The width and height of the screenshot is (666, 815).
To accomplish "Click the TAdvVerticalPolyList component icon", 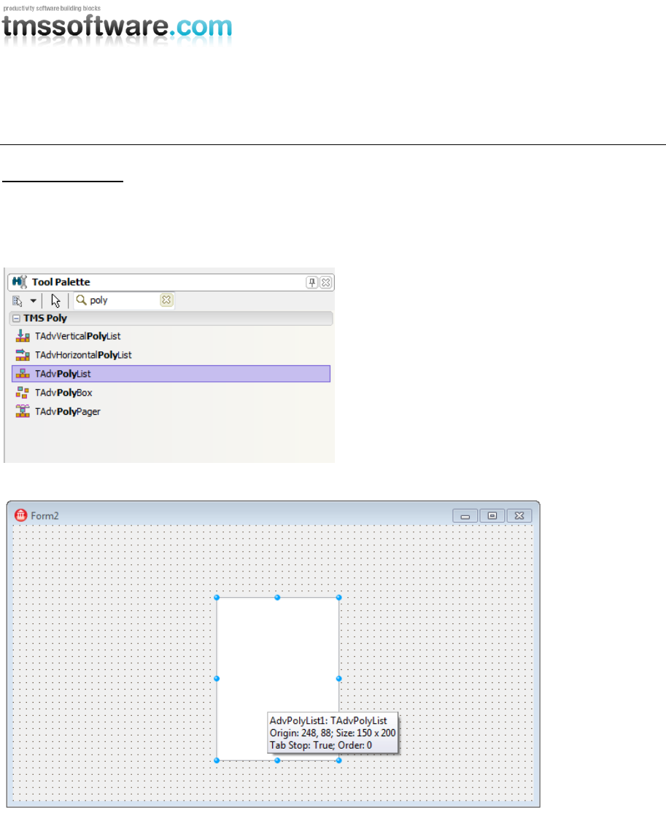I will (x=23, y=336).
